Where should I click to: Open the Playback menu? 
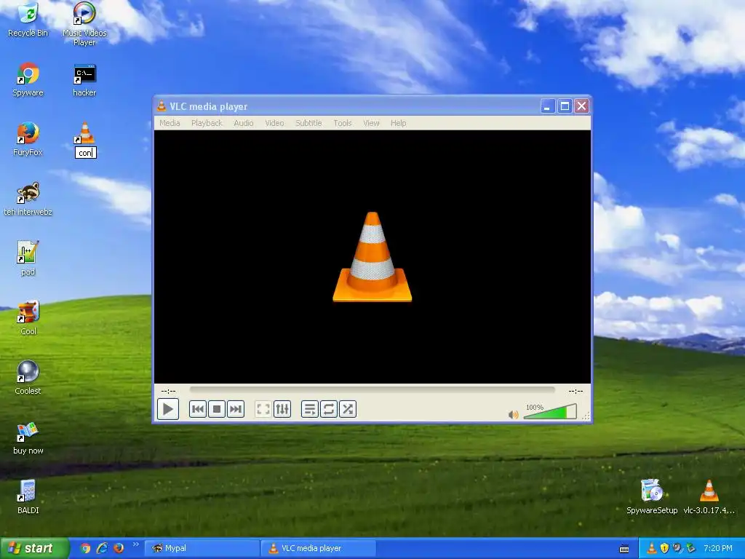coord(207,123)
